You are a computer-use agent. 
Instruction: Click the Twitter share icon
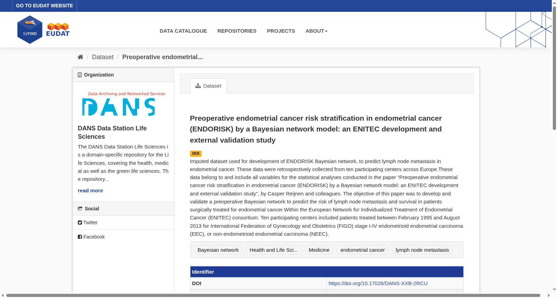click(80, 223)
